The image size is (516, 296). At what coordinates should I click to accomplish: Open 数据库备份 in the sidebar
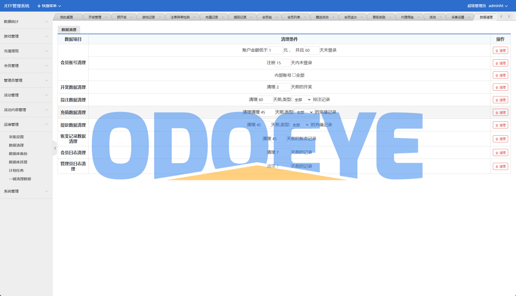[x=18, y=154]
